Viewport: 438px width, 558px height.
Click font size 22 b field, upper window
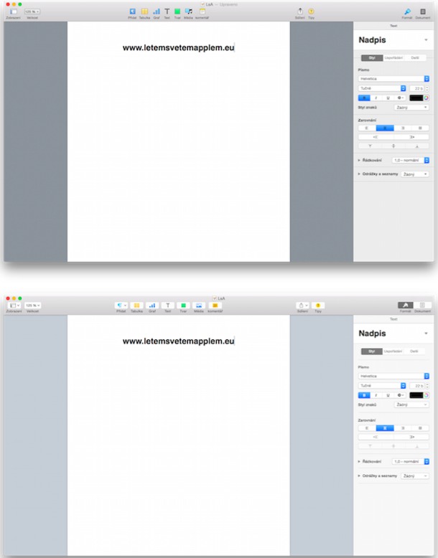417,88
